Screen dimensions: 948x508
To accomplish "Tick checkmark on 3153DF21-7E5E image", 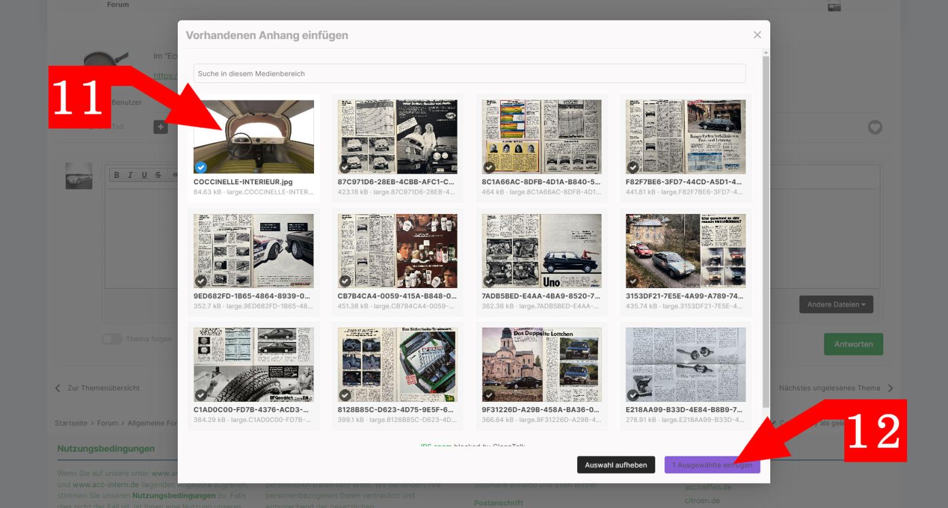I will coord(633,281).
